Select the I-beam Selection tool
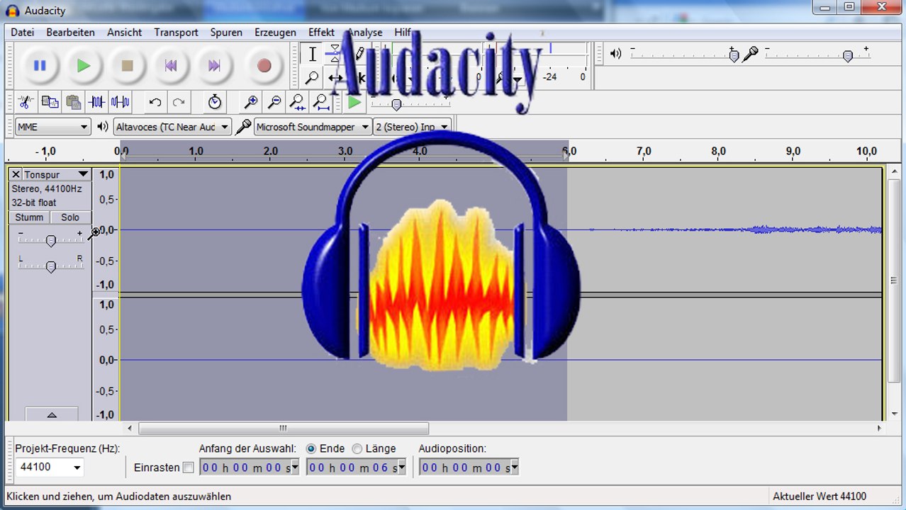 coord(312,54)
